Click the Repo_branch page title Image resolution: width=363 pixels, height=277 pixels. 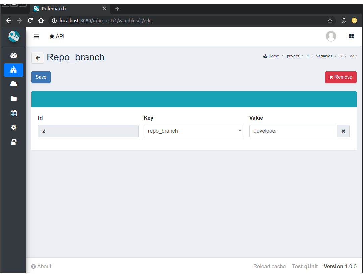pyautogui.click(x=75, y=57)
